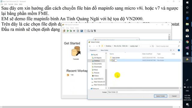Open Chrome from taskbar
This screenshot has width=192, height=108.
187,42
